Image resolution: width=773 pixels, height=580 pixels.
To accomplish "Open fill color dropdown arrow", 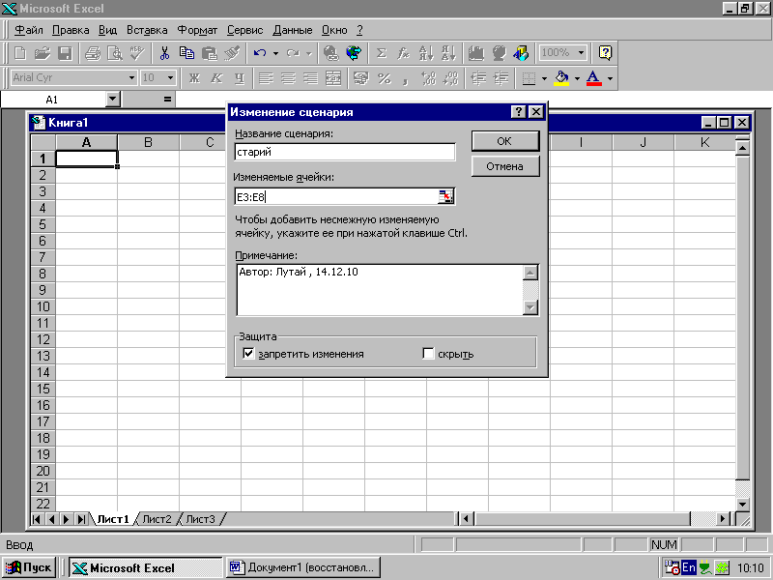I will [577, 78].
